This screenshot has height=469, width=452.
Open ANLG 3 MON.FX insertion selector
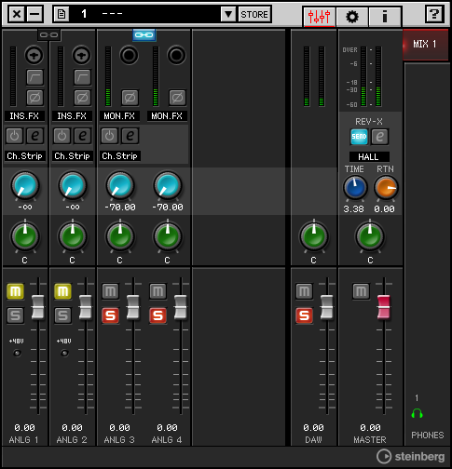119,116
